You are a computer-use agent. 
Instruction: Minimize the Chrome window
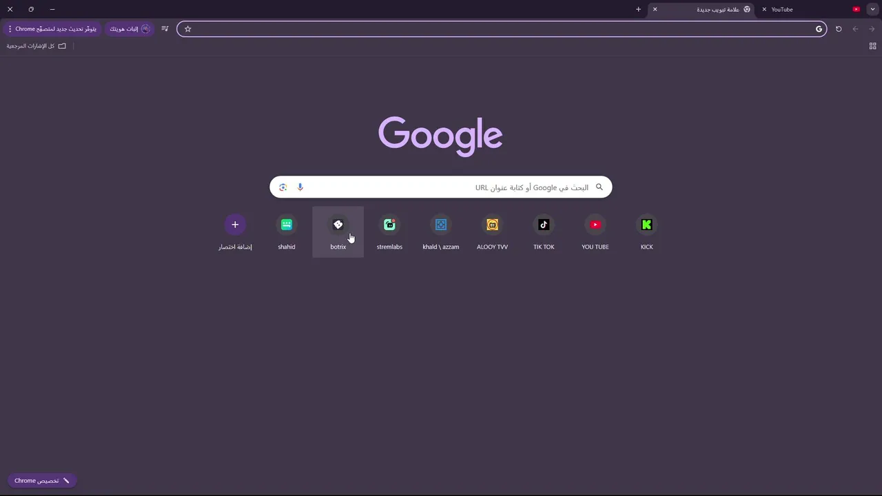(x=52, y=10)
